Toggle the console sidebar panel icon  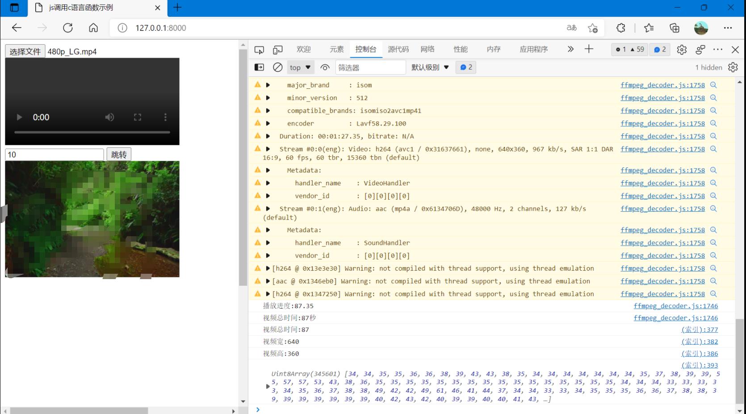[x=259, y=67]
